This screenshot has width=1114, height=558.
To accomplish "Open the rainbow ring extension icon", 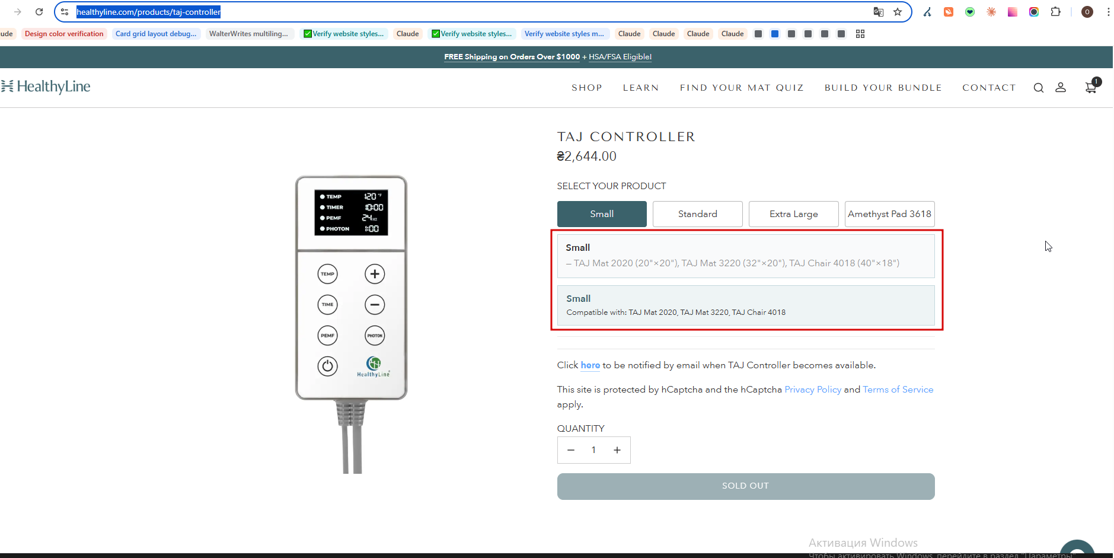I will (x=1034, y=12).
